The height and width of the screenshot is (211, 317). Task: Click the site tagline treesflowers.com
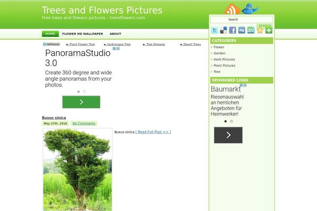point(94,18)
